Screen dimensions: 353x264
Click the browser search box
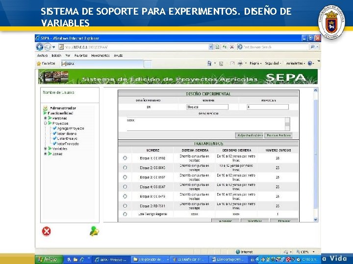point(273,47)
